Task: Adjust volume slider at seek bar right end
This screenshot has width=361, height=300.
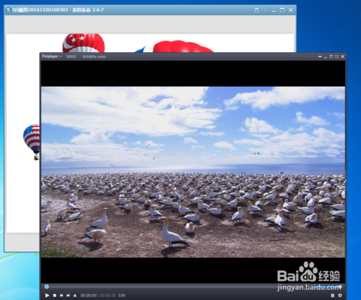Action: (x=340, y=286)
